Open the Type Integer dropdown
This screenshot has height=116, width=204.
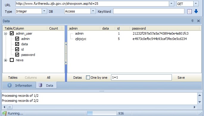[44, 11]
